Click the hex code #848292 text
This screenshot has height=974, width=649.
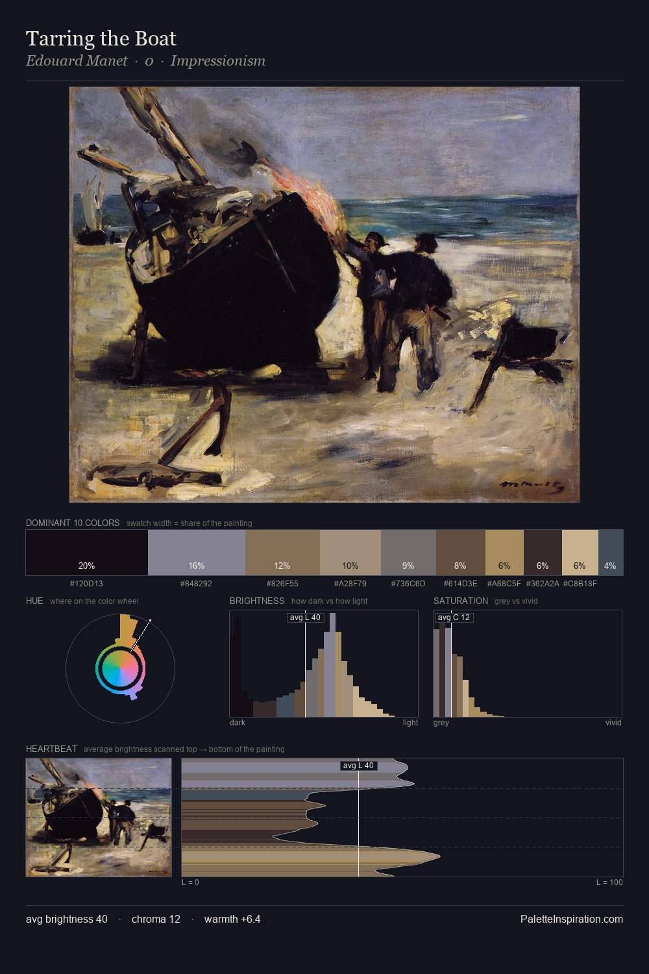(196, 584)
